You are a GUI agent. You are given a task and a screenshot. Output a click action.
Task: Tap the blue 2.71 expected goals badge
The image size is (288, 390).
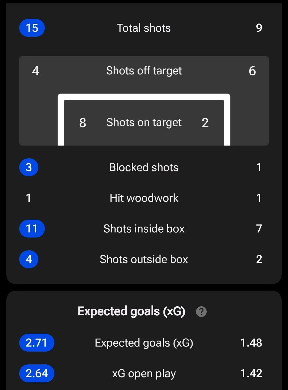pyautogui.click(x=37, y=343)
